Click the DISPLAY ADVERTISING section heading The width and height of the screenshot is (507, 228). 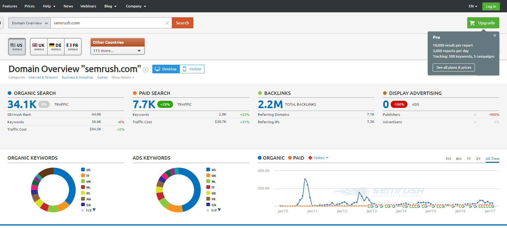pyautogui.click(x=415, y=93)
